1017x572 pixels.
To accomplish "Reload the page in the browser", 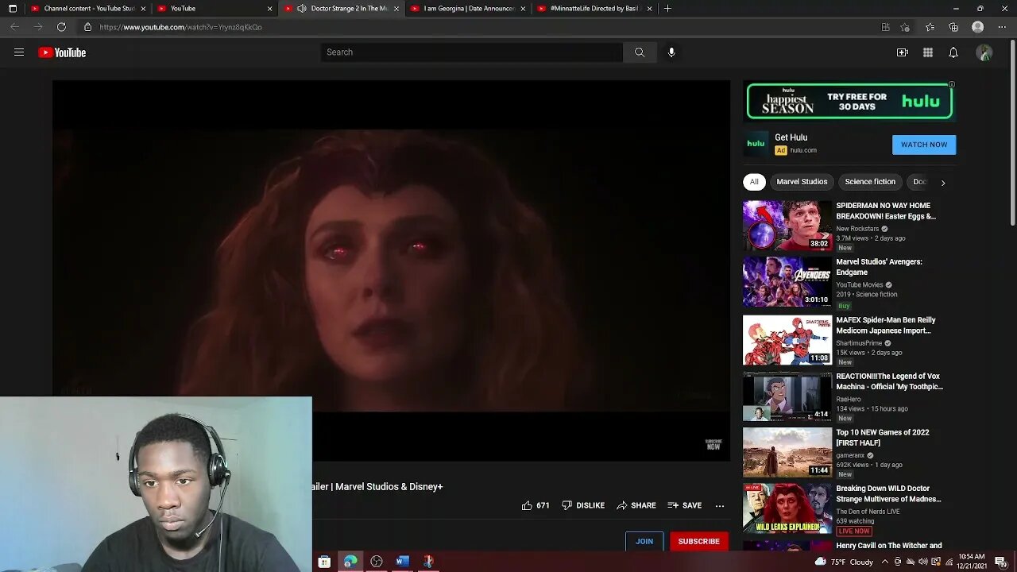I will (x=61, y=27).
